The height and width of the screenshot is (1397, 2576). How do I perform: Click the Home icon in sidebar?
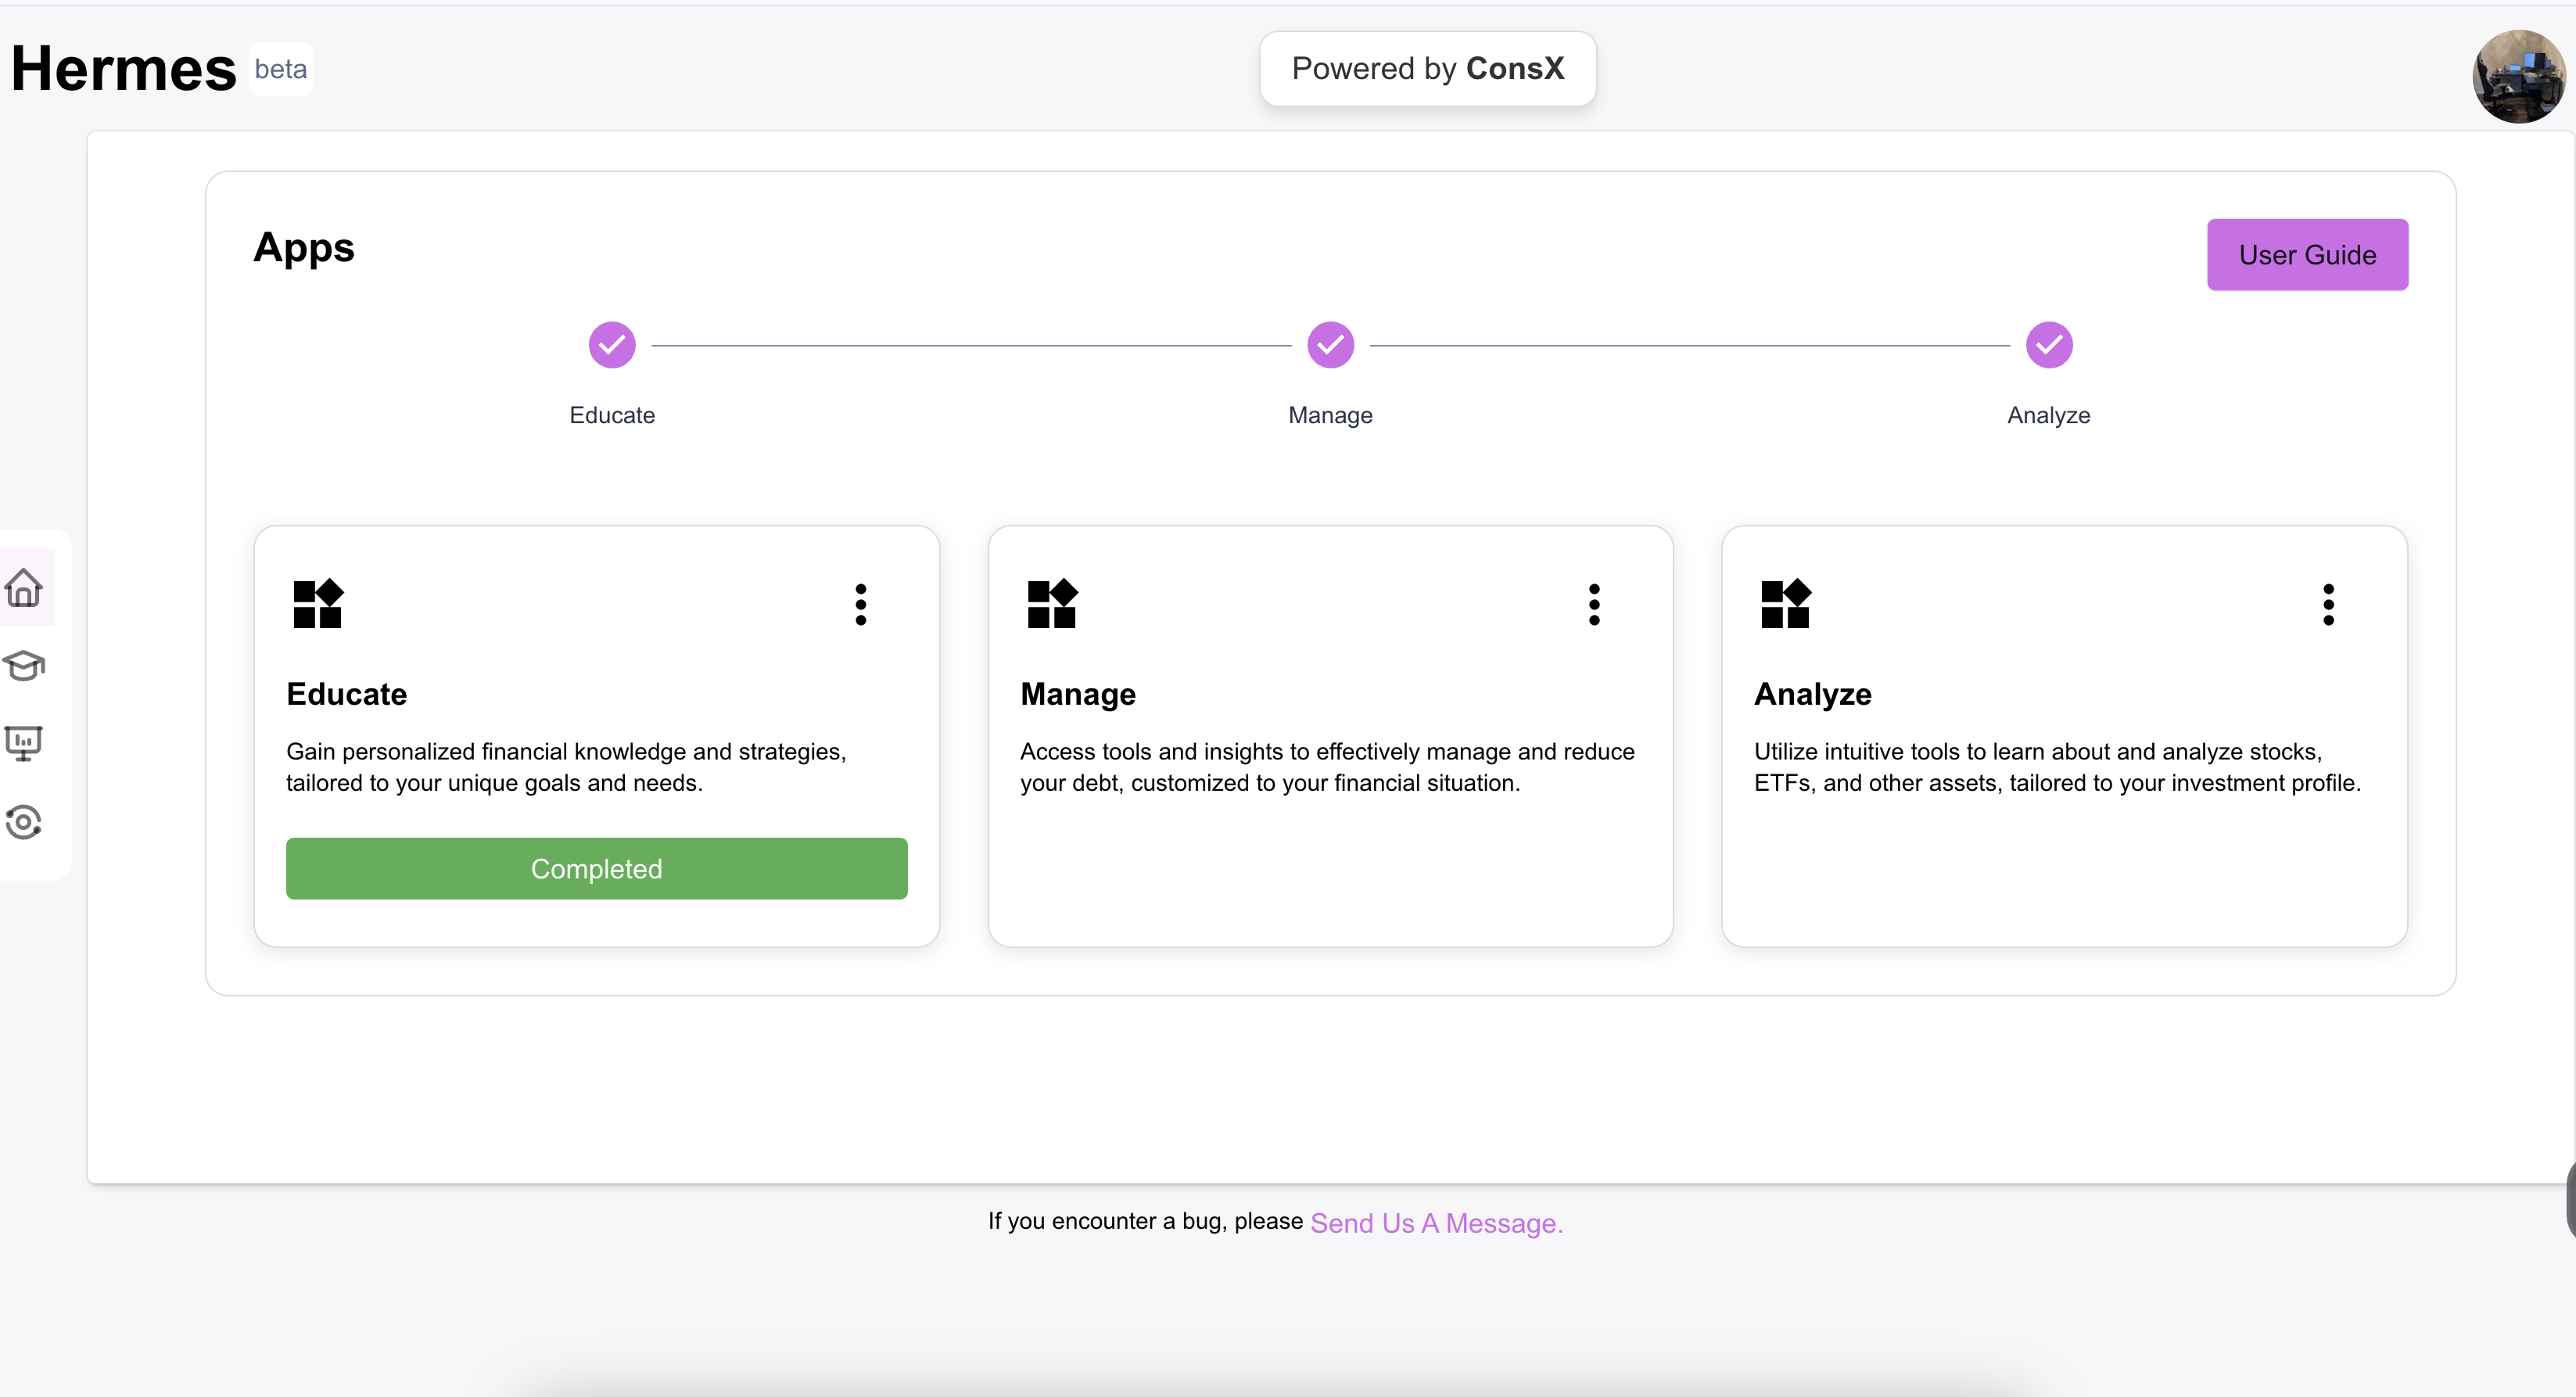pyautogui.click(x=24, y=588)
